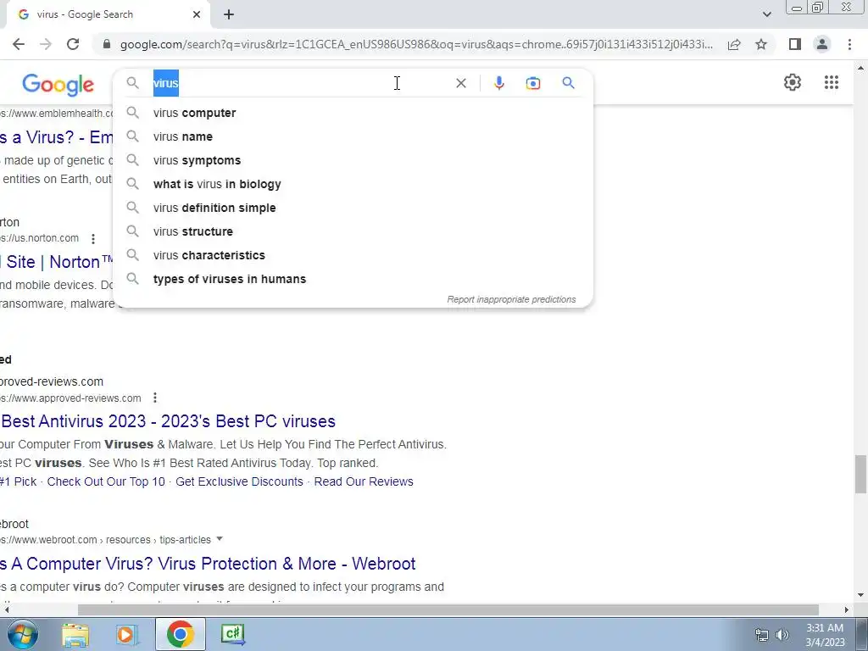The width and height of the screenshot is (868, 651).
Task: Open Windows Explorer from taskbar
Action: (75, 635)
